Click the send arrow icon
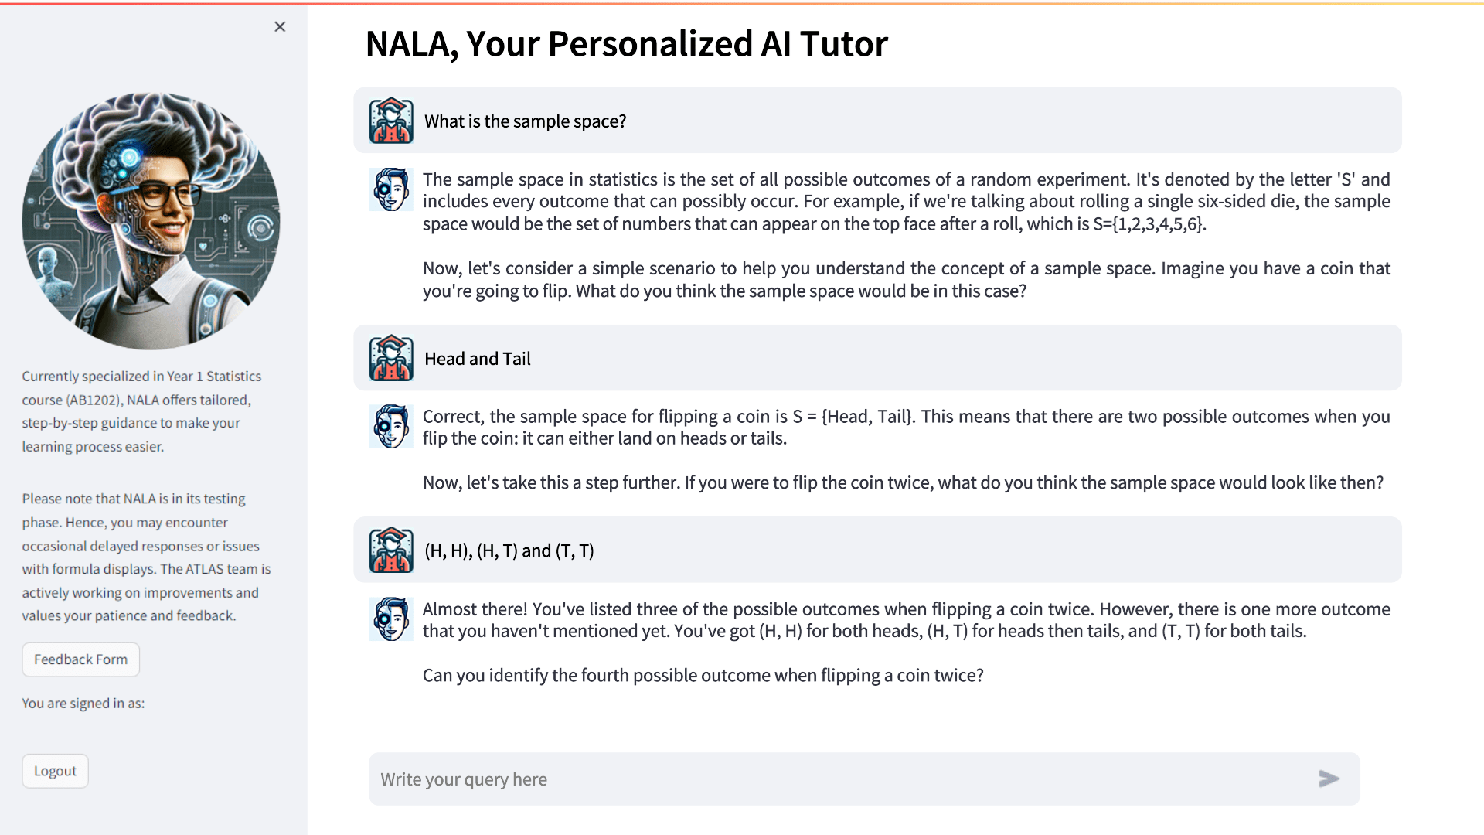The image size is (1484, 835). click(1328, 779)
